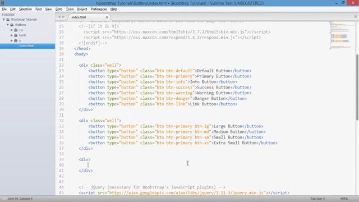Click the <body> opening tag

point(81,54)
